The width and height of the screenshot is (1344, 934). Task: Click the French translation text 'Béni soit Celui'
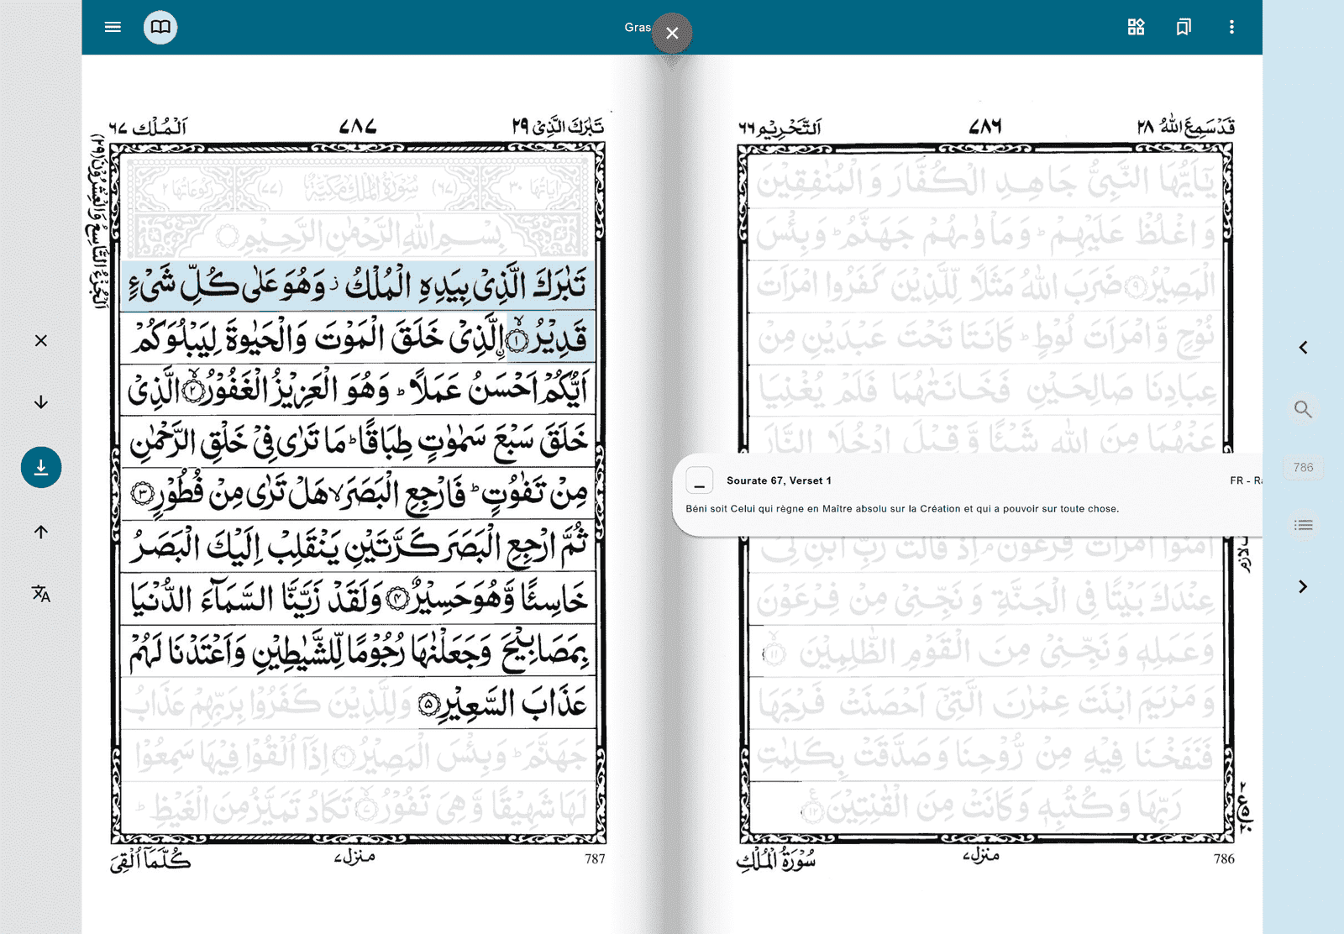(x=902, y=508)
